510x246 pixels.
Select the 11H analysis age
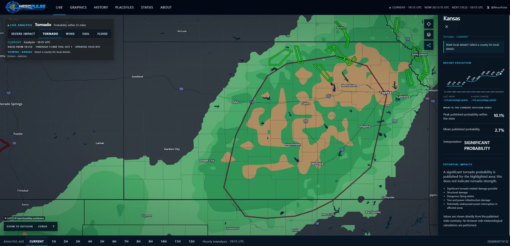pyautogui.click(x=177, y=241)
